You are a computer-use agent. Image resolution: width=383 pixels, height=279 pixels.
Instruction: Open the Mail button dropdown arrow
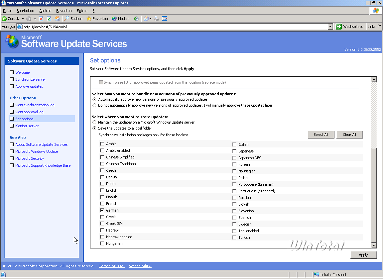(150, 19)
